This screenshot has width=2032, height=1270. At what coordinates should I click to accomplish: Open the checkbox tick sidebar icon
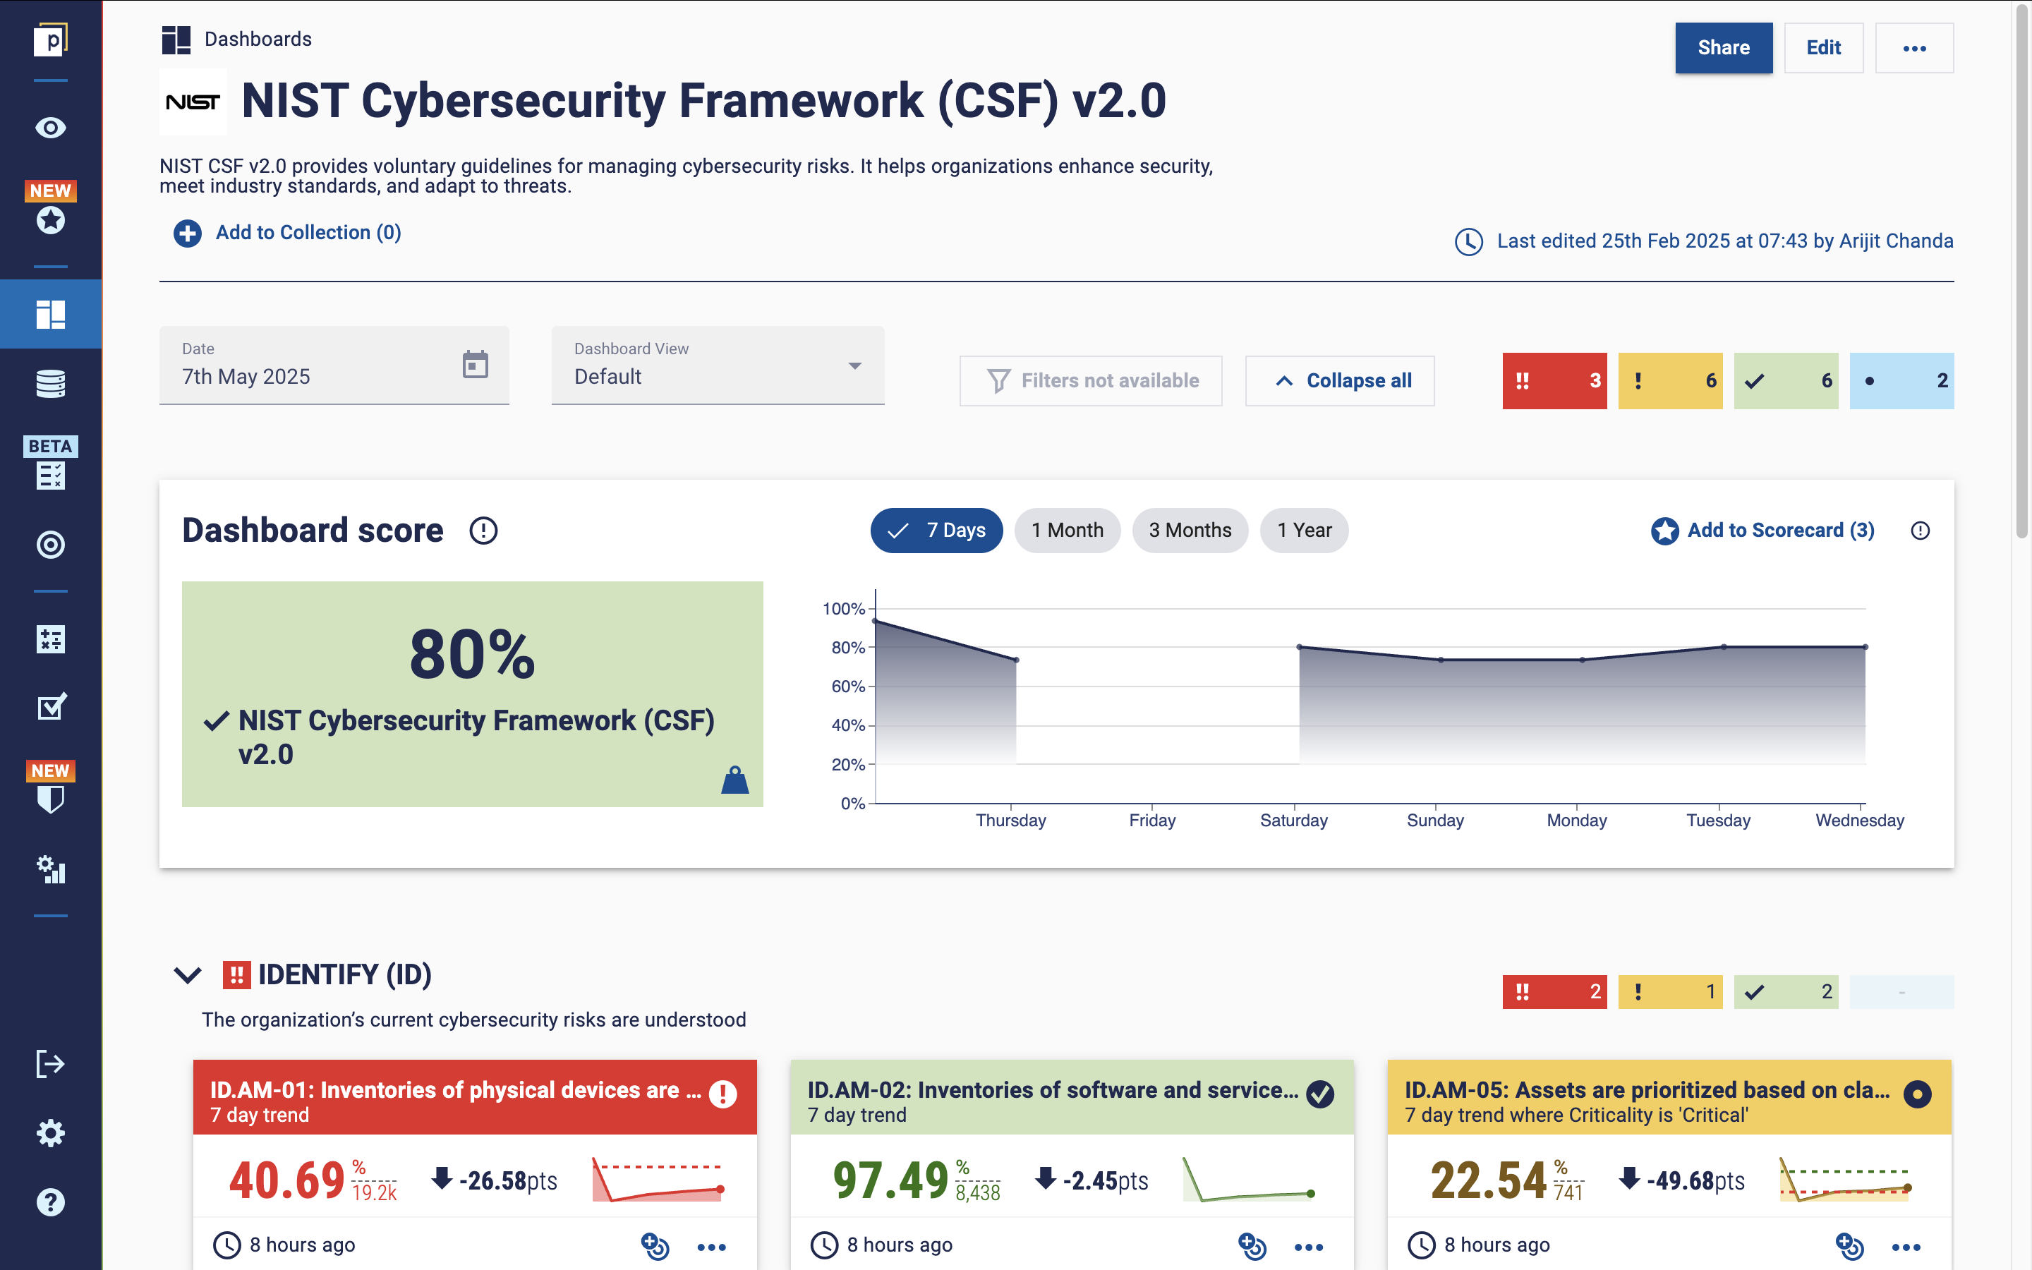click(x=50, y=707)
